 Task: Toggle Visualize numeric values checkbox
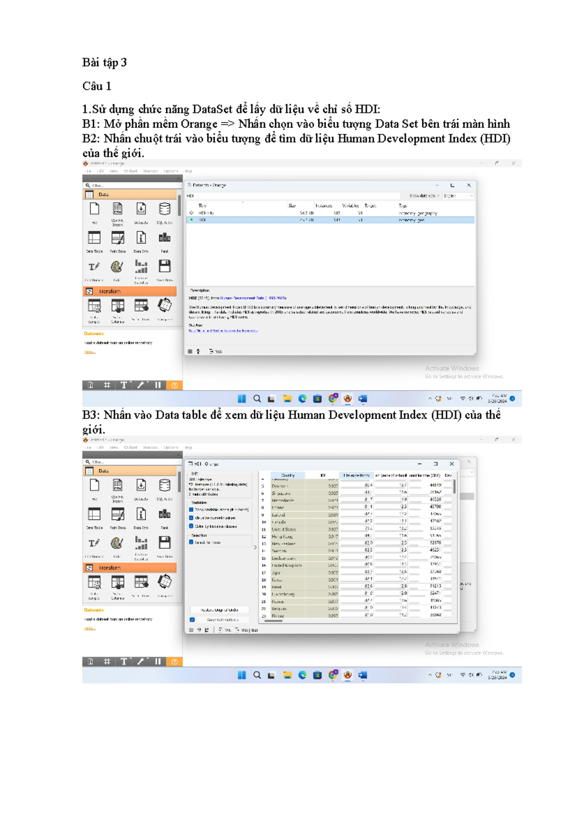[191, 518]
